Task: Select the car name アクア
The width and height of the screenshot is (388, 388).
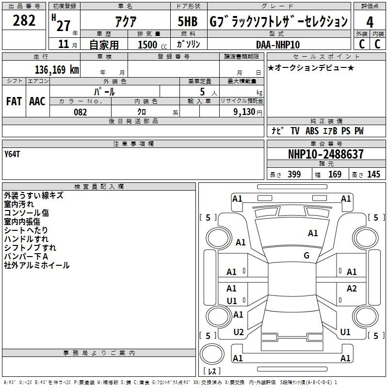Action: point(126,21)
